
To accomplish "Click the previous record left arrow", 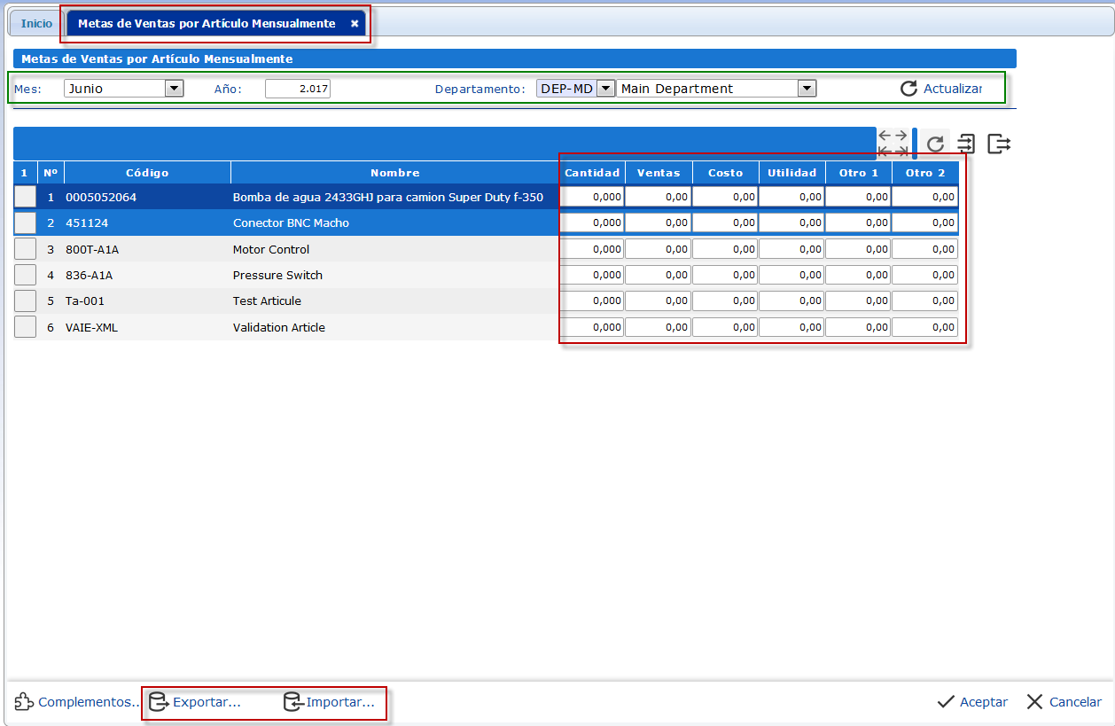I will 885,136.
